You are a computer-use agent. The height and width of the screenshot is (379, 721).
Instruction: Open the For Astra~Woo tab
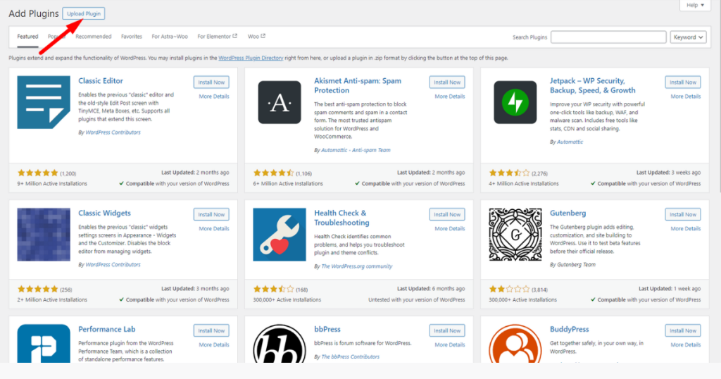point(170,37)
